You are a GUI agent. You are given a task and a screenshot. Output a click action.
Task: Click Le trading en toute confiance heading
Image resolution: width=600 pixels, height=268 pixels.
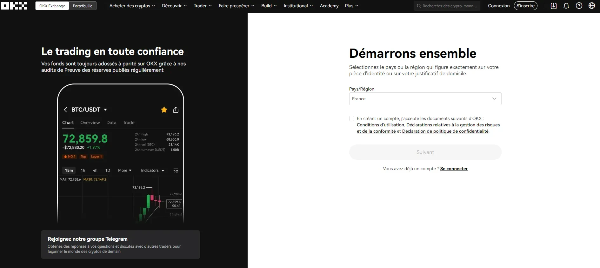tap(112, 51)
